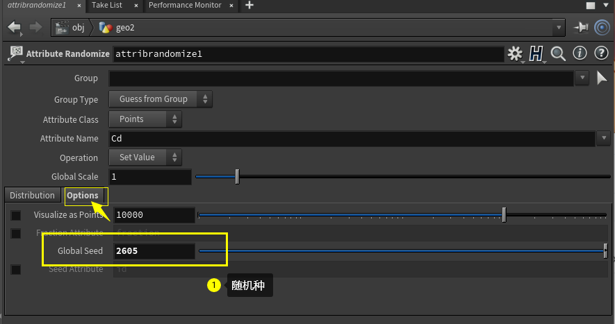Click obj in the network path
Screen dimensions: 615x324
(x=78, y=28)
